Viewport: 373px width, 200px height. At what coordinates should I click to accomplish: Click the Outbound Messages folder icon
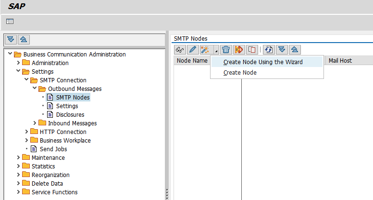coord(42,89)
